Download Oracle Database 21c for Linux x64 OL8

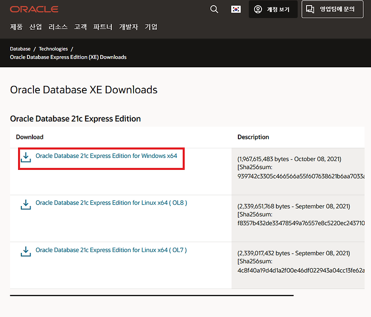pyautogui.click(x=111, y=203)
